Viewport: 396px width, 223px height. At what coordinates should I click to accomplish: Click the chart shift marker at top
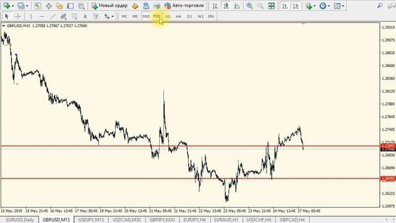[x=303, y=24]
